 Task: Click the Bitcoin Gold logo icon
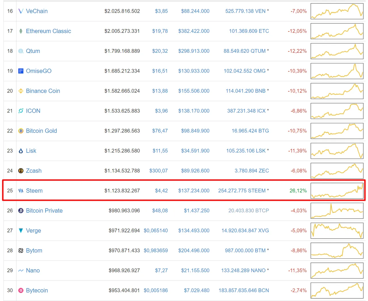21,131
